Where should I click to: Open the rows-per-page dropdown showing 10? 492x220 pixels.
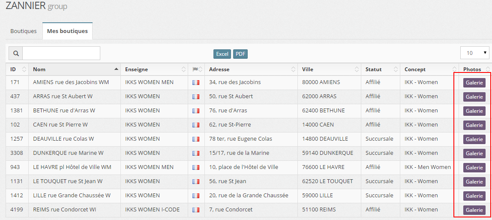474,53
